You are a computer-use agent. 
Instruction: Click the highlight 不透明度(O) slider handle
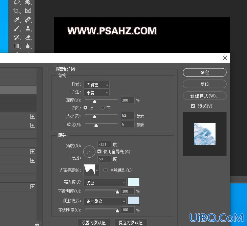(x=117, y=192)
